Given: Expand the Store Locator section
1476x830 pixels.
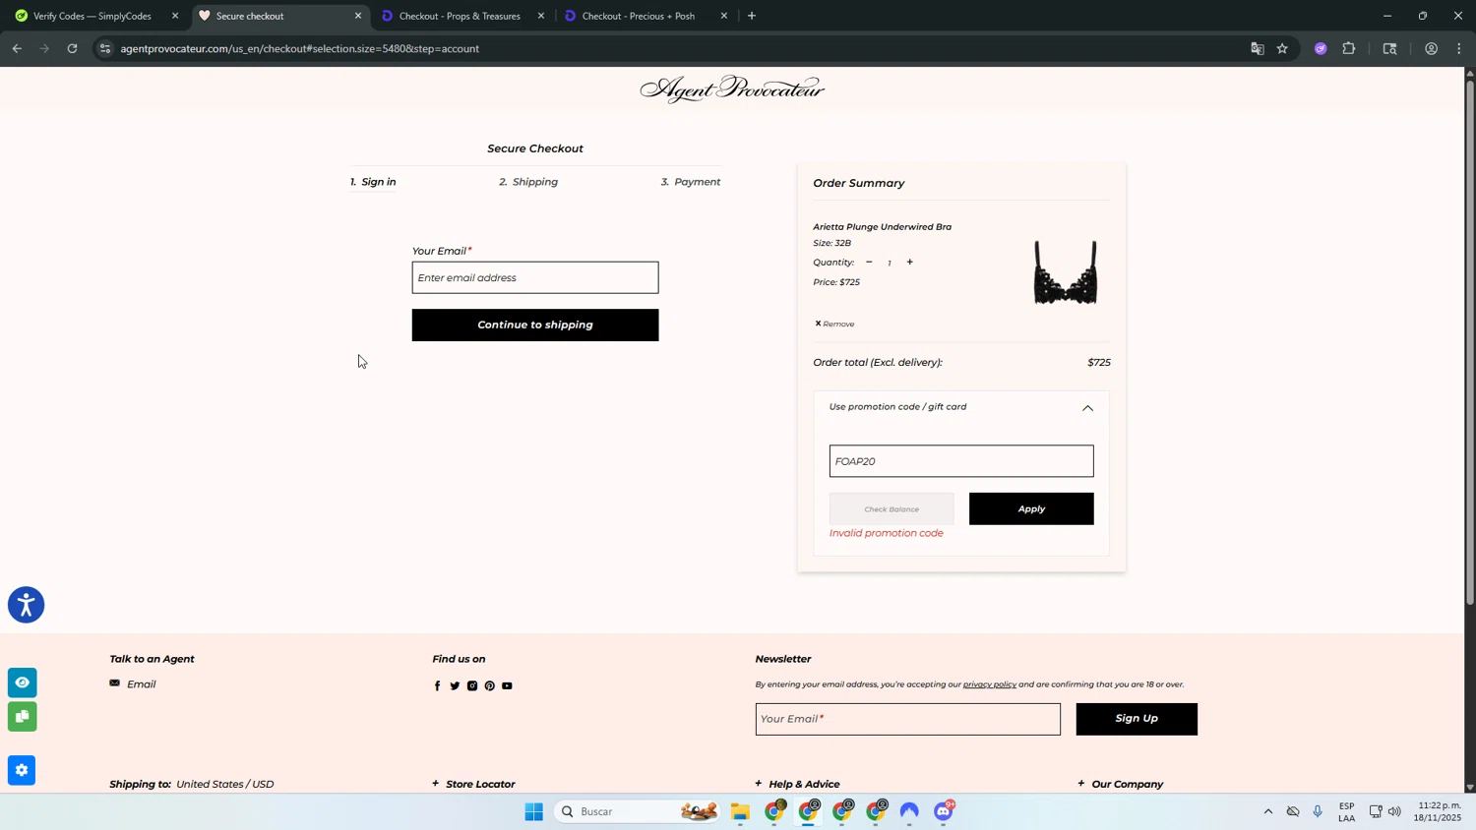Looking at the screenshot, I should point(473,784).
